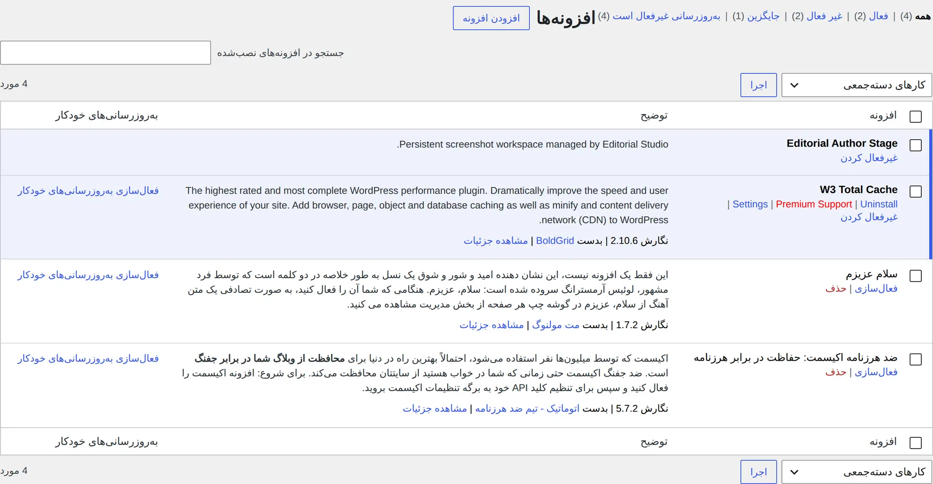
Task: Select the فعال (Active) filter tab
Action: point(878,16)
